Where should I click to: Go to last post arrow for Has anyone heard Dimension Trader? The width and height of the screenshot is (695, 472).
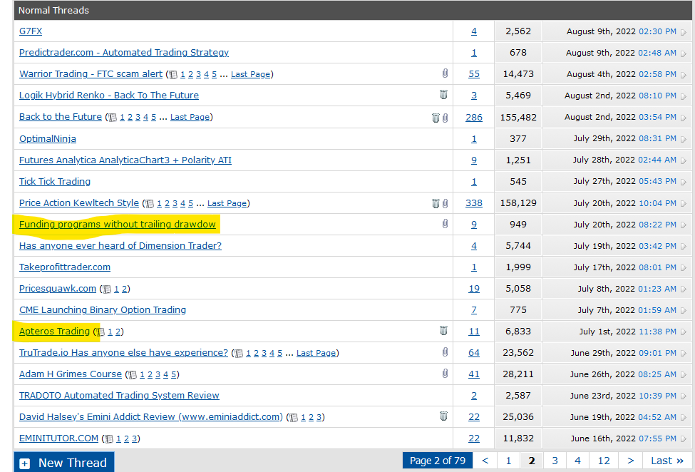[x=684, y=247]
